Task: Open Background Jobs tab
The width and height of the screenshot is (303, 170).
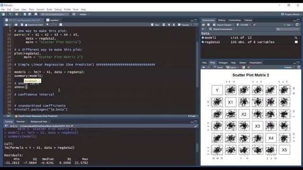Action: 39,122
